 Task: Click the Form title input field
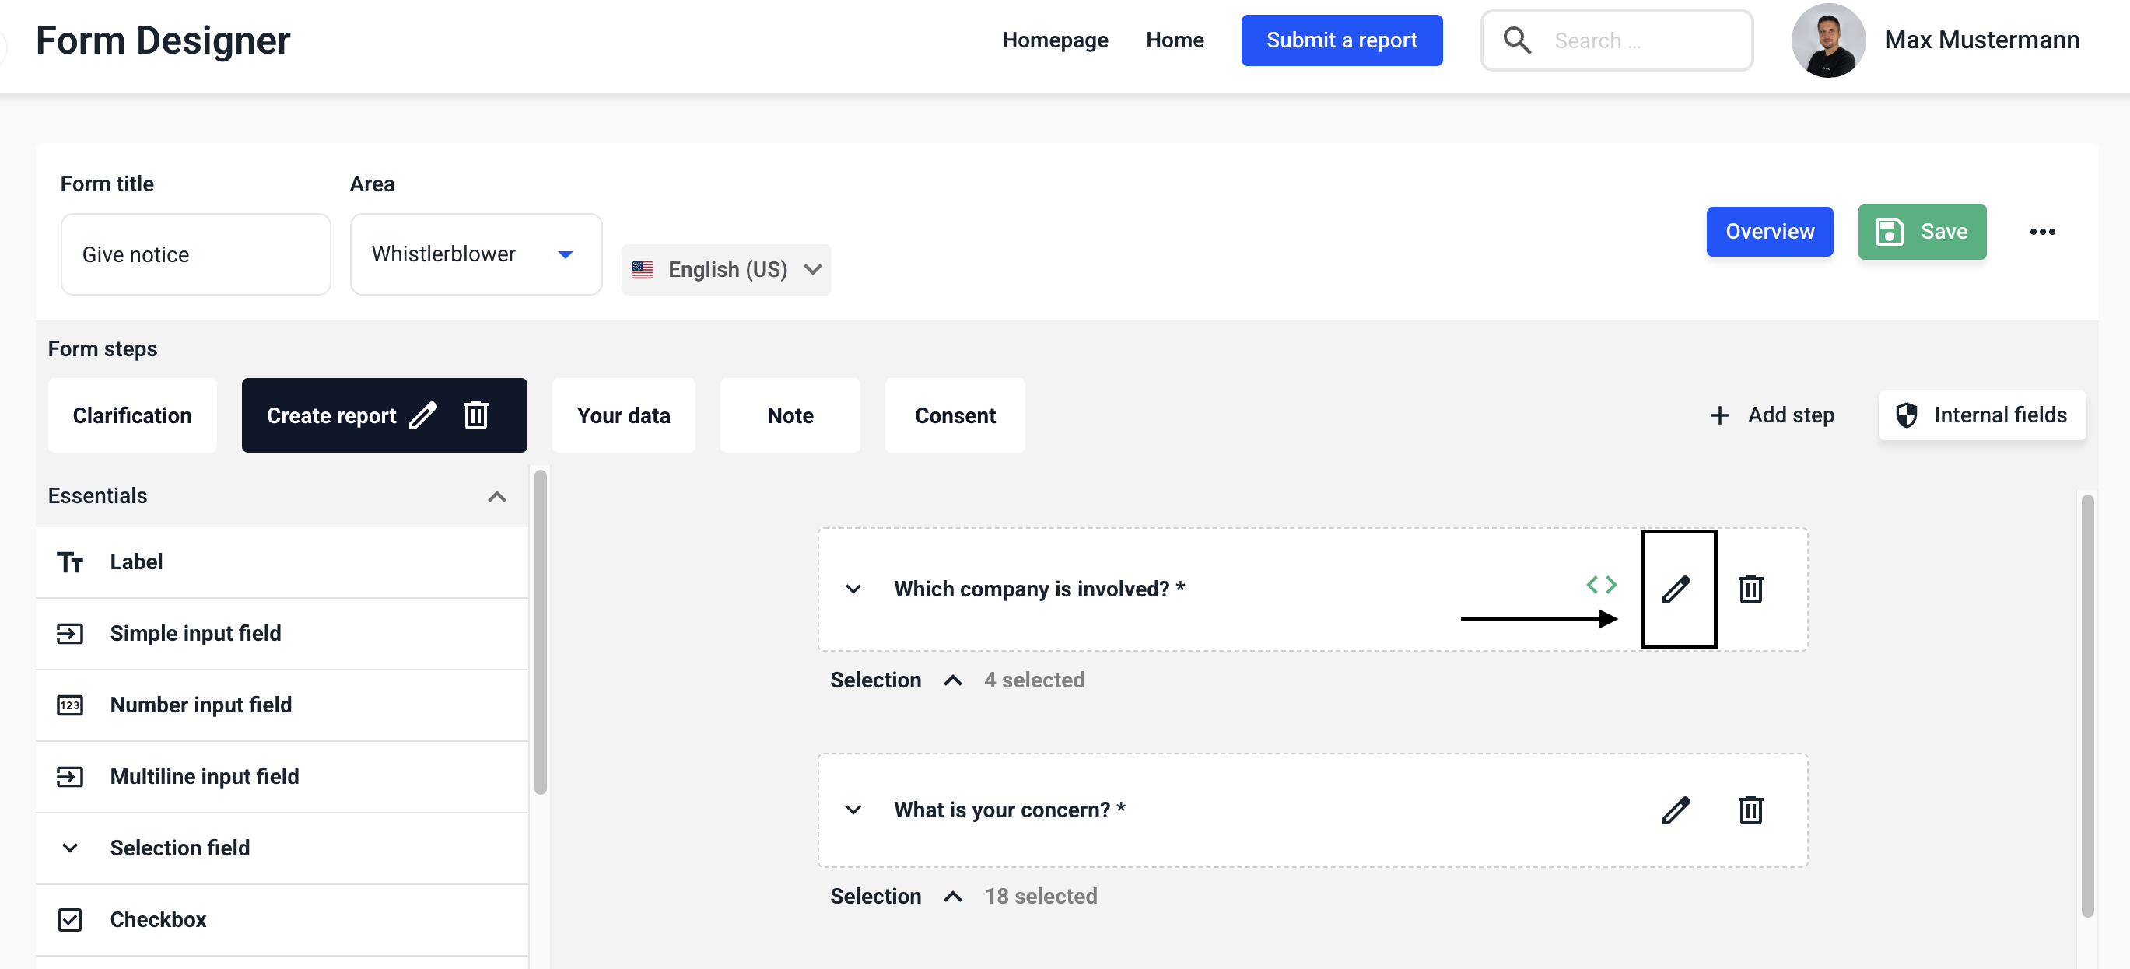[x=196, y=254]
